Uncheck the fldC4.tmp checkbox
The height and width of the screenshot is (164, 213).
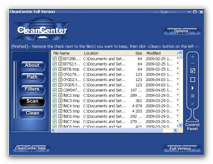[x=54, y=106]
